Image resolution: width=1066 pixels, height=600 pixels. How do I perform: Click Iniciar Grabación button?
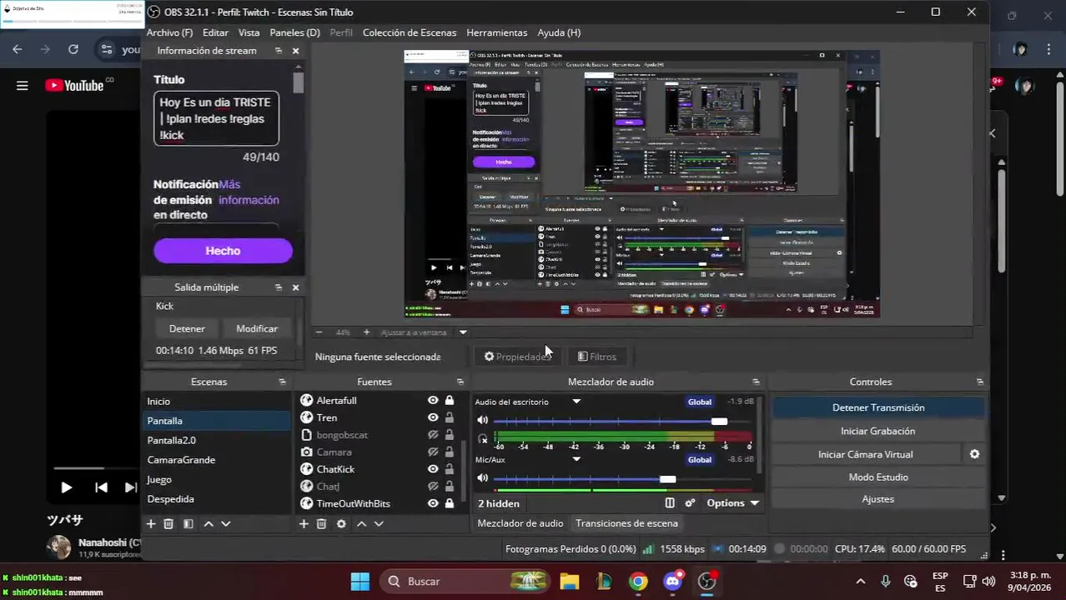coord(878,431)
